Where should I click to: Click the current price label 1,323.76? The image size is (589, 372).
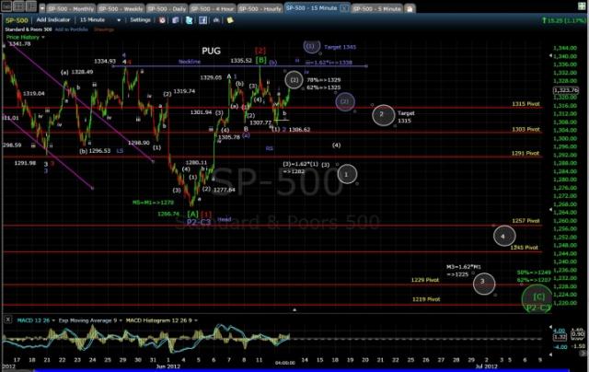566,90
